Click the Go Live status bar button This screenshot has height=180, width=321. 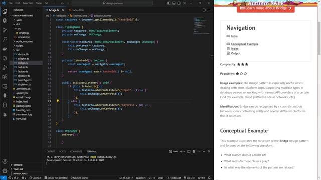(189, 178)
